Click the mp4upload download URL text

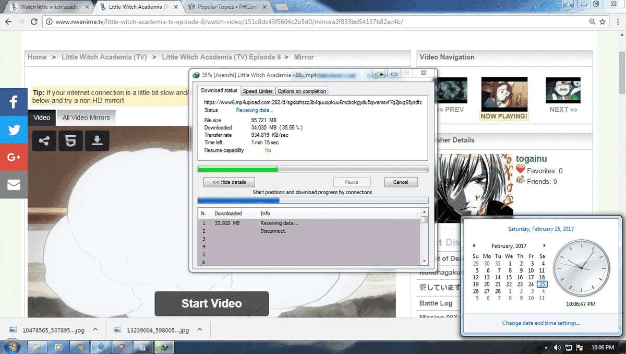pyautogui.click(x=313, y=102)
